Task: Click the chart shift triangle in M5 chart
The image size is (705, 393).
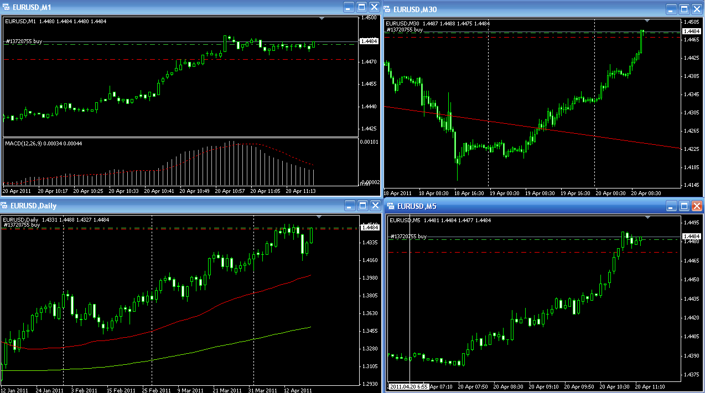Action: point(648,217)
